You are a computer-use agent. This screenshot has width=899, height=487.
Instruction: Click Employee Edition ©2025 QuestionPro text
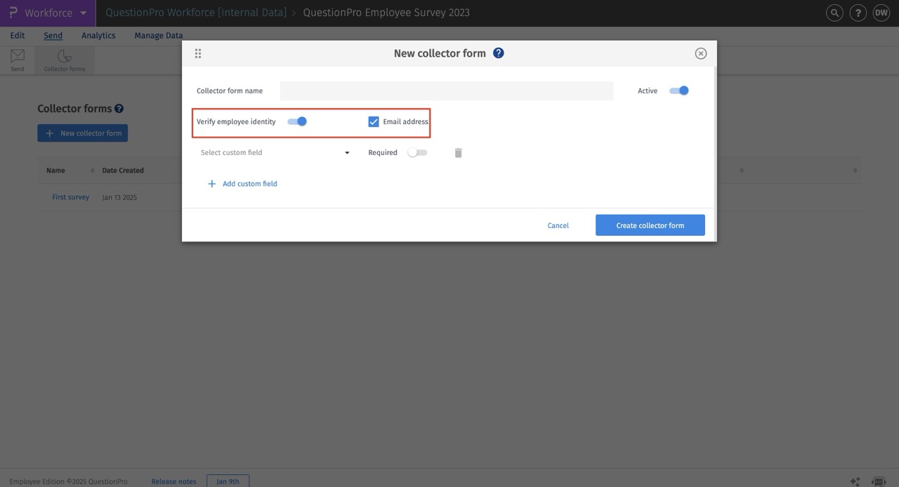point(69,481)
